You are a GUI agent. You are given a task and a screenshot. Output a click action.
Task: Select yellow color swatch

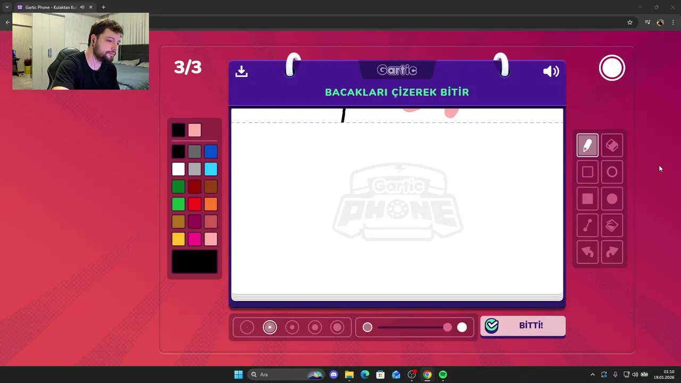coord(178,239)
